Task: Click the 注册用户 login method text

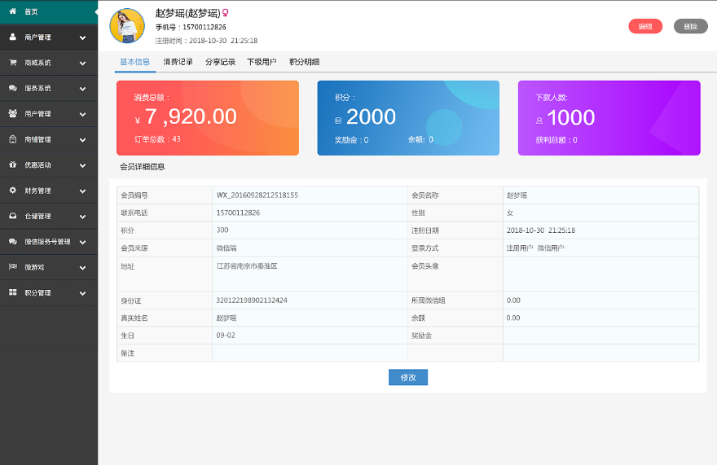Action: 520,248
